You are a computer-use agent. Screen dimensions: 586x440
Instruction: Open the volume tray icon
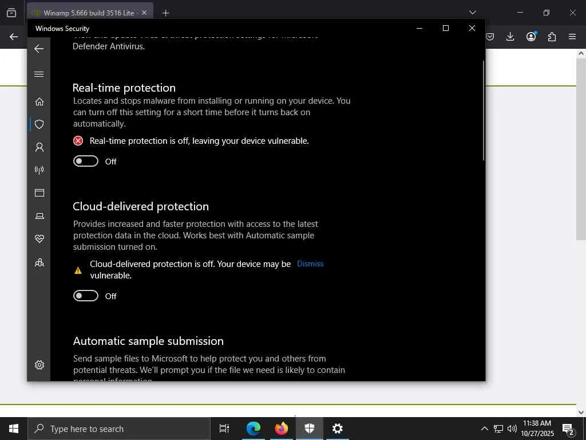[512, 429]
